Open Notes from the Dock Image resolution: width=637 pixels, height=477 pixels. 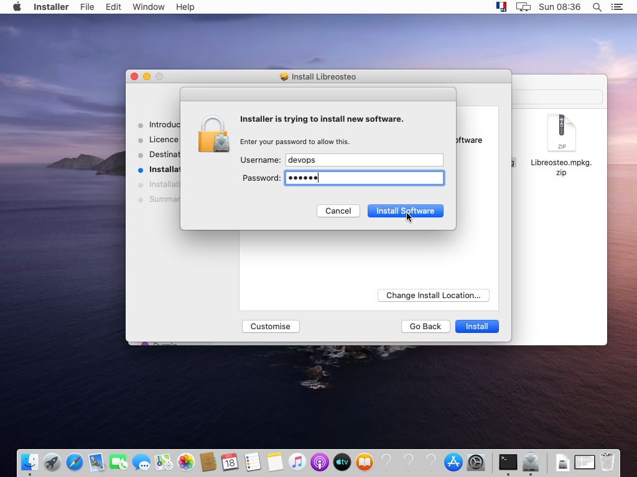tap(274, 462)
